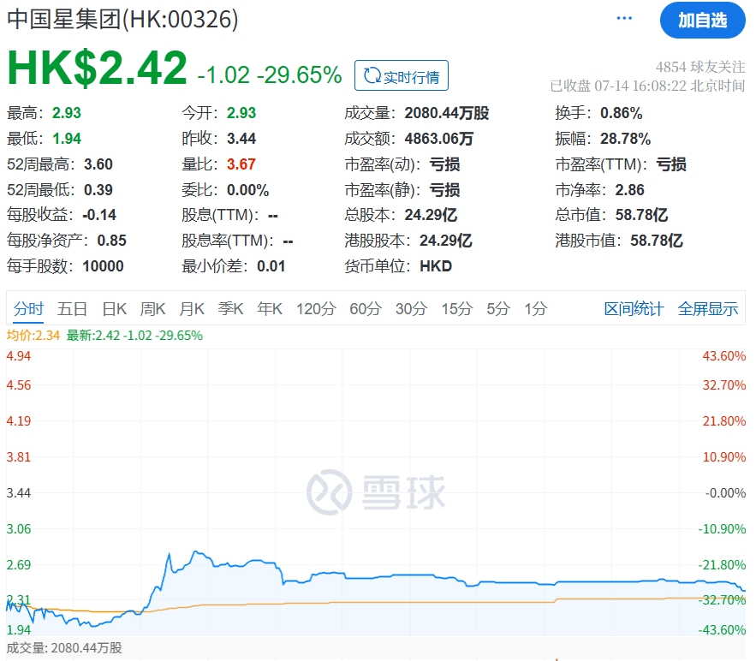Switch to the 1分 chart tab

point(536,308)
